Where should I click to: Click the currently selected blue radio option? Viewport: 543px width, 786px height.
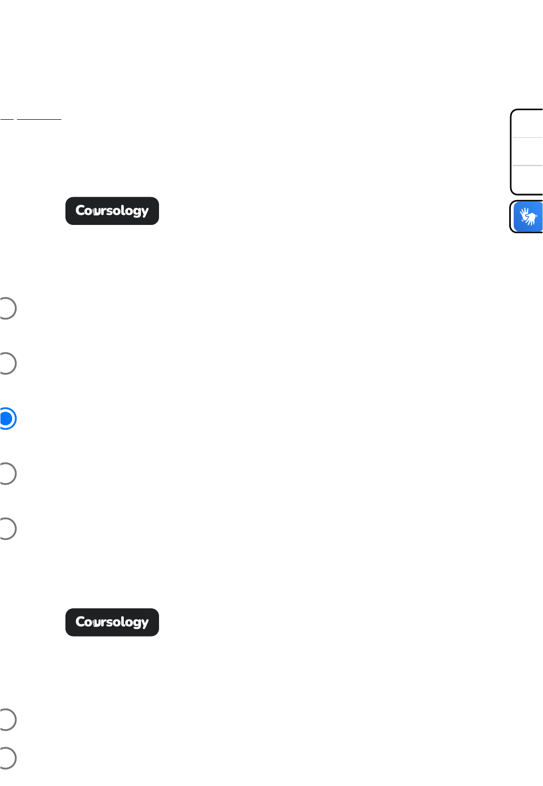tap(7, 419)
